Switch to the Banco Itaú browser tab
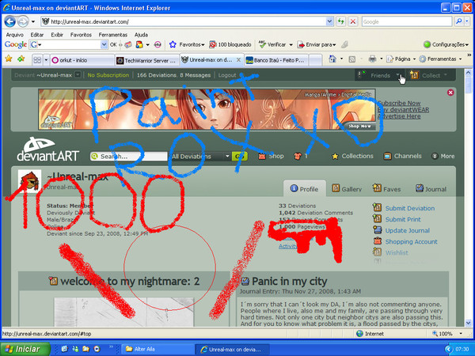Viewport: 475px width, 356px height. (276, 60)
